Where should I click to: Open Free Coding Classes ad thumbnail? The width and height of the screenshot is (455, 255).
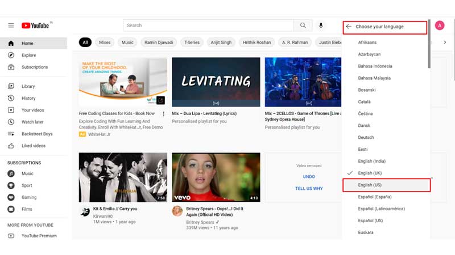123,82
